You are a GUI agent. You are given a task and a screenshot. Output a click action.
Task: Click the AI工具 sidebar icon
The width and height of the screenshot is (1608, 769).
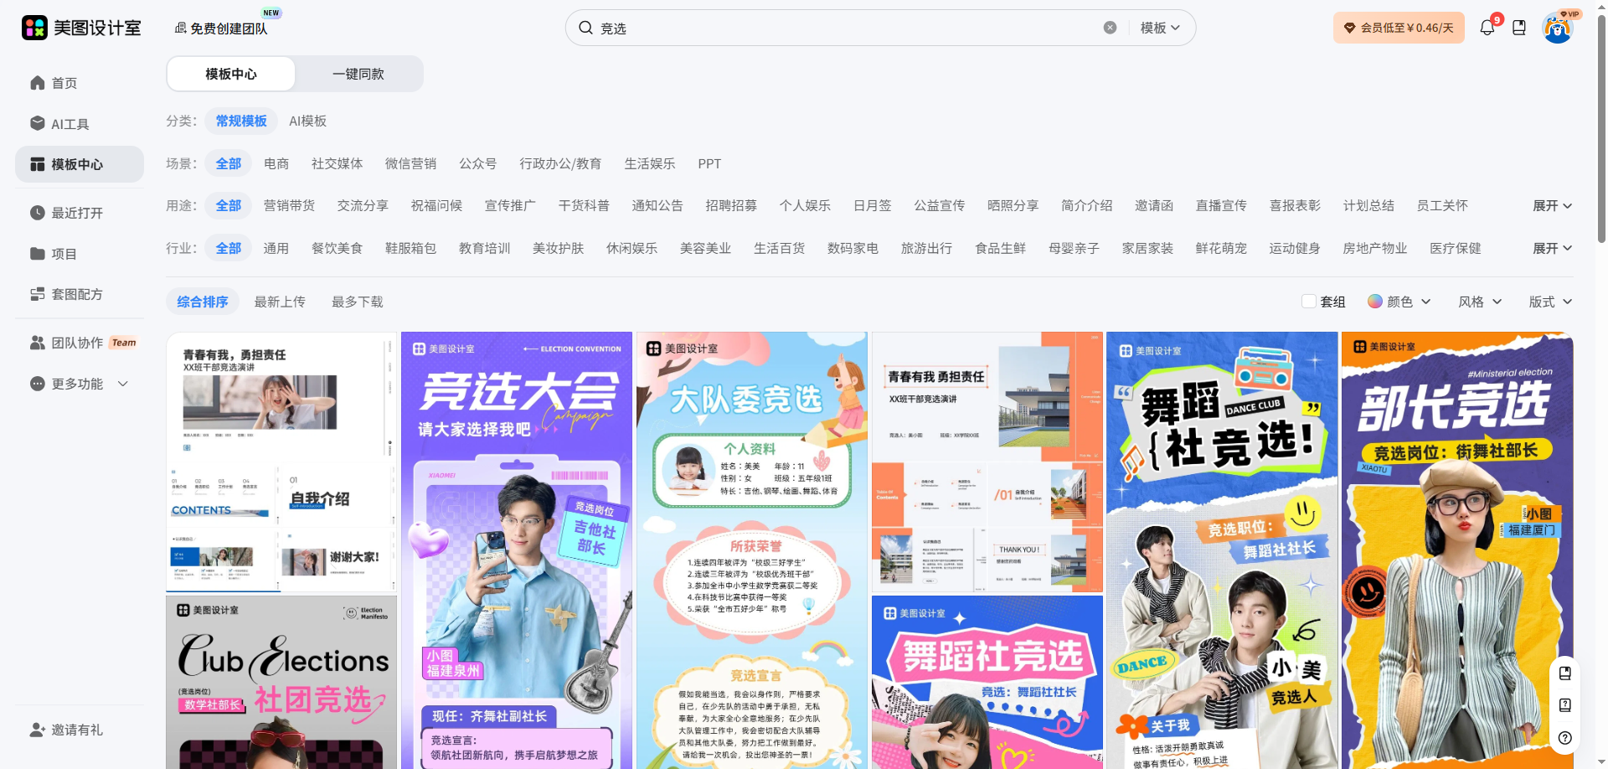pyautogui.click(x=38, y=124)
